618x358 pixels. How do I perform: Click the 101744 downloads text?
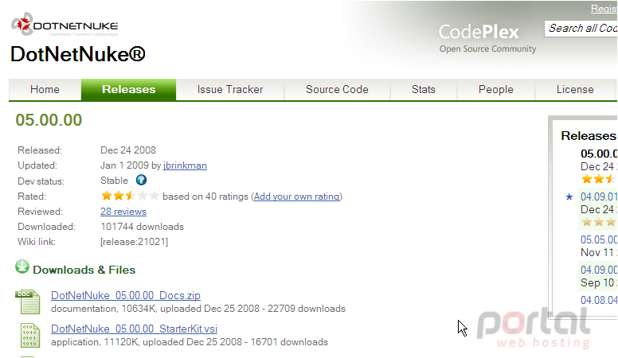143,227
